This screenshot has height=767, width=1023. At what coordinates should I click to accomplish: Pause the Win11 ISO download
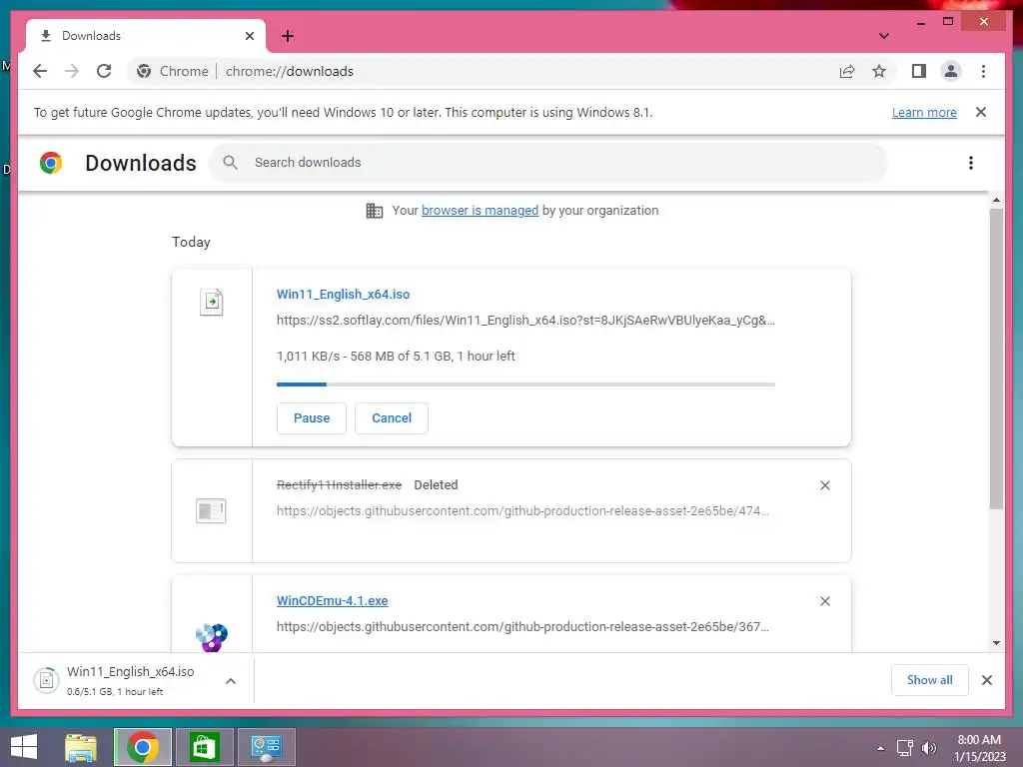click(312, 418)
